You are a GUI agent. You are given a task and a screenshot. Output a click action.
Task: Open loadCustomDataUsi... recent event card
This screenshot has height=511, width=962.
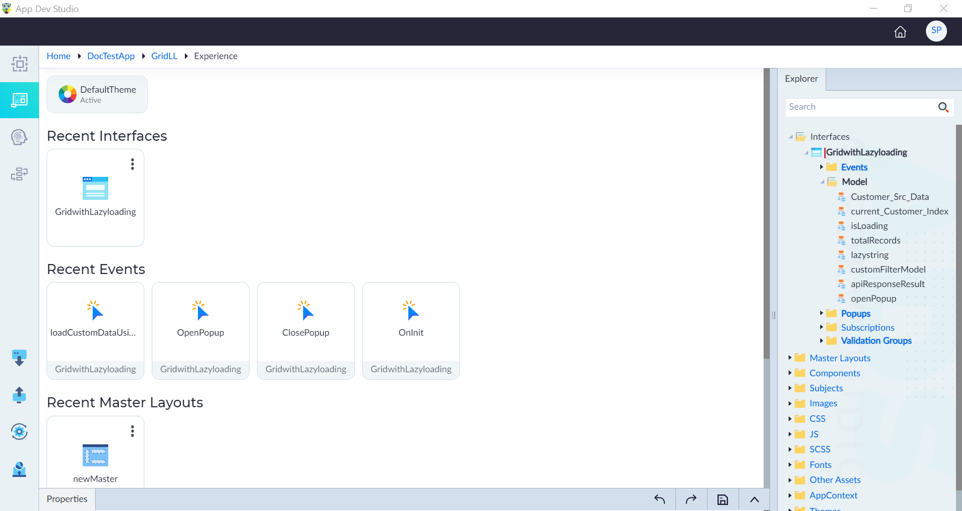(95, 331)
